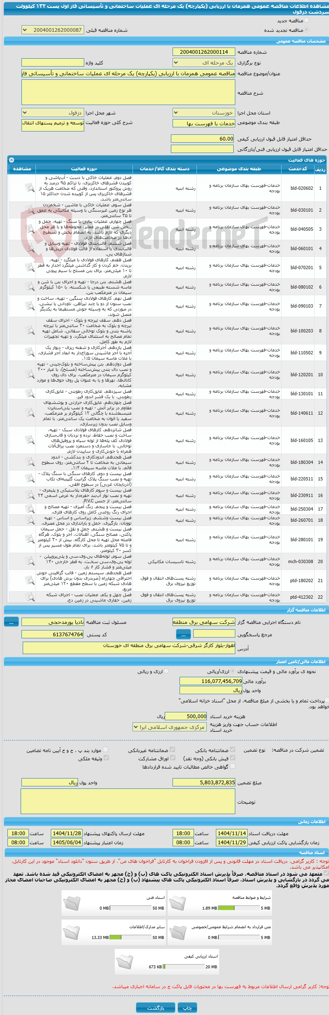Open view icon for row bld-260701
This screenshot has width=329, height=1015.
(30, 520)
